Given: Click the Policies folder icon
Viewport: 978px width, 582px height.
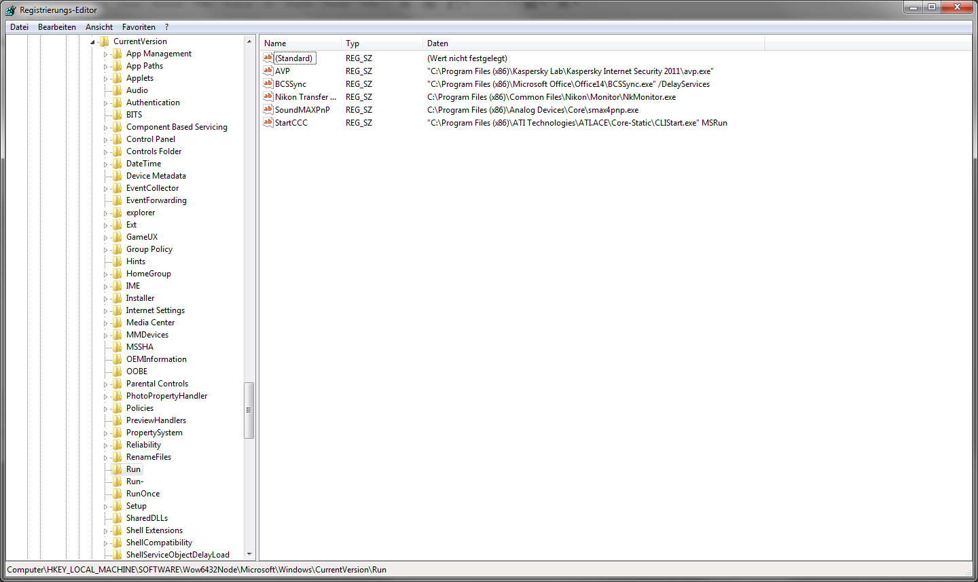Looking at the screenshot, I should (117, 408).
